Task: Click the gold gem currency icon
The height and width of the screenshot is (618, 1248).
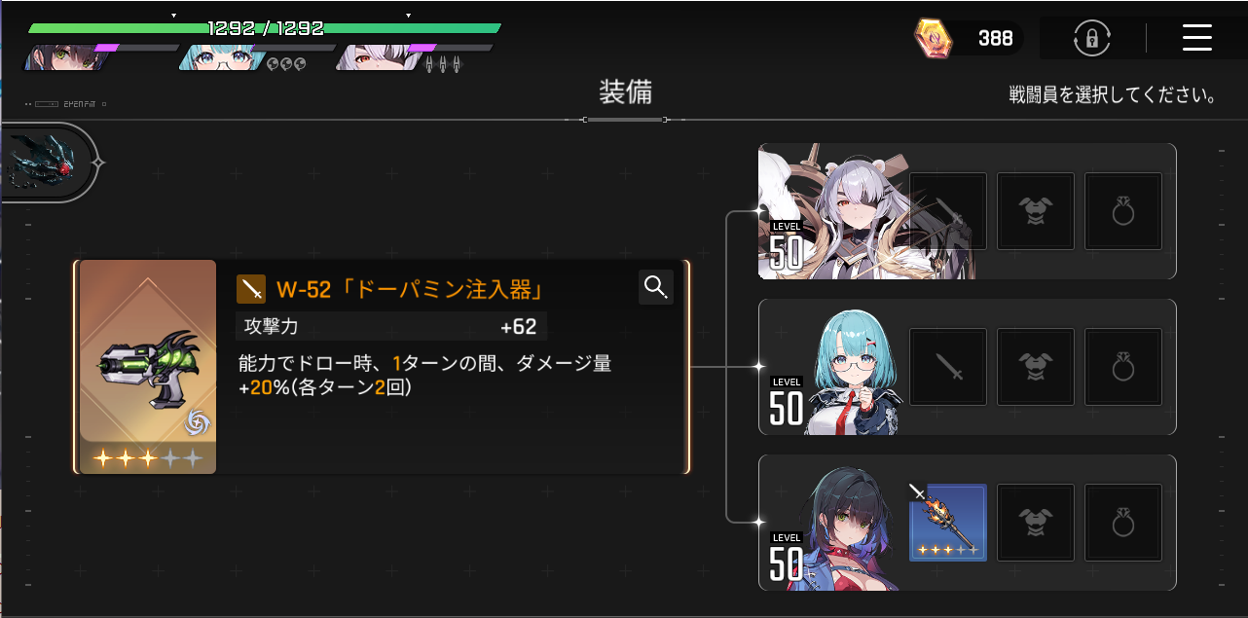Action: pyautogui.click(x=933, y=38)
